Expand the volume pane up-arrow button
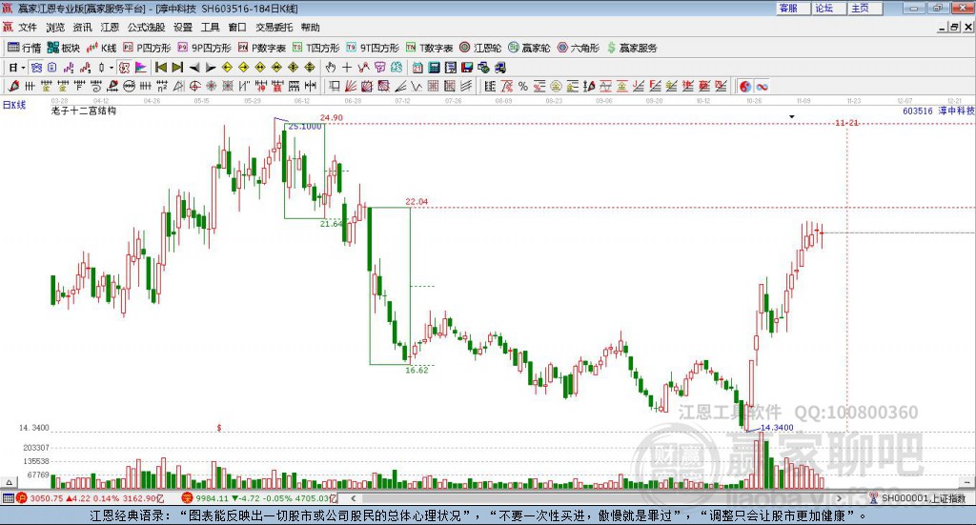The image size is (976, 525). 9,482
